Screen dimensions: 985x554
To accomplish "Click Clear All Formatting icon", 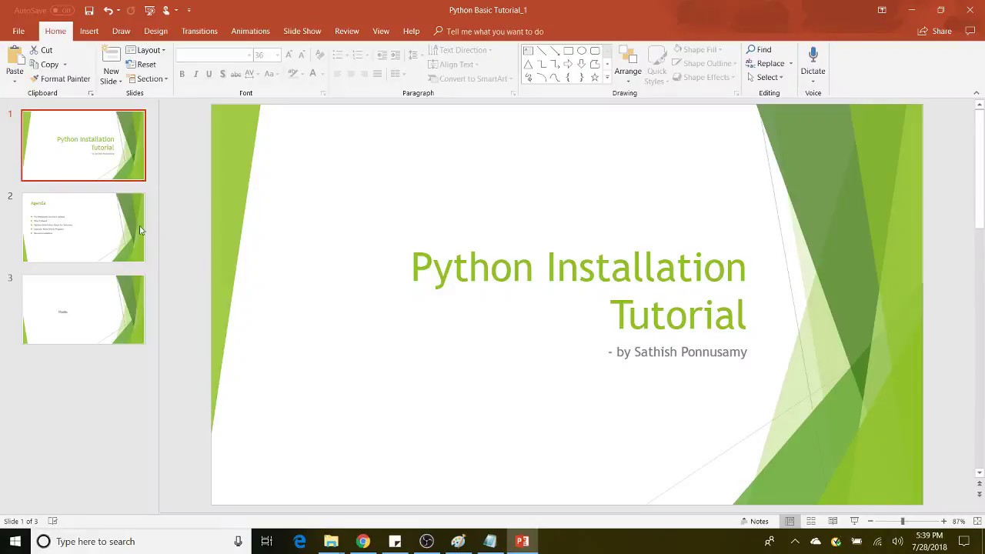I will [x=319, y=55].
